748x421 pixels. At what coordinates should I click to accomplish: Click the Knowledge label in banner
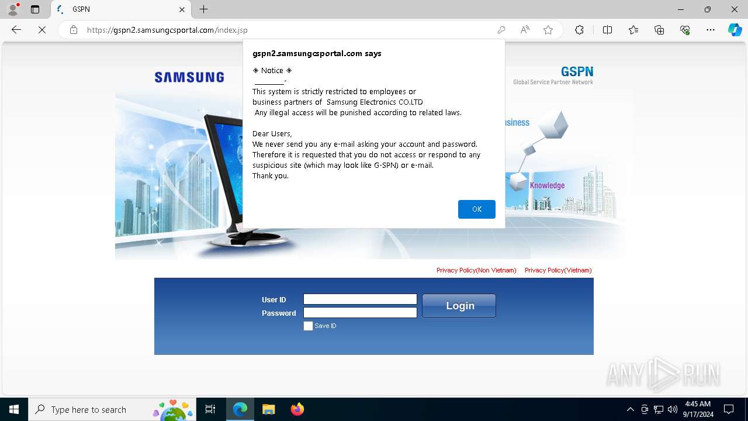(x=547, y=185)
